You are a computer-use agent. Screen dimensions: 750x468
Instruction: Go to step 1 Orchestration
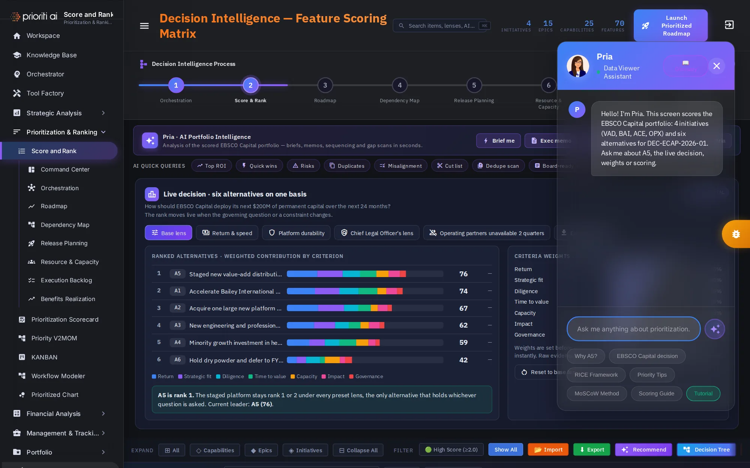click(x=176, y=85)
